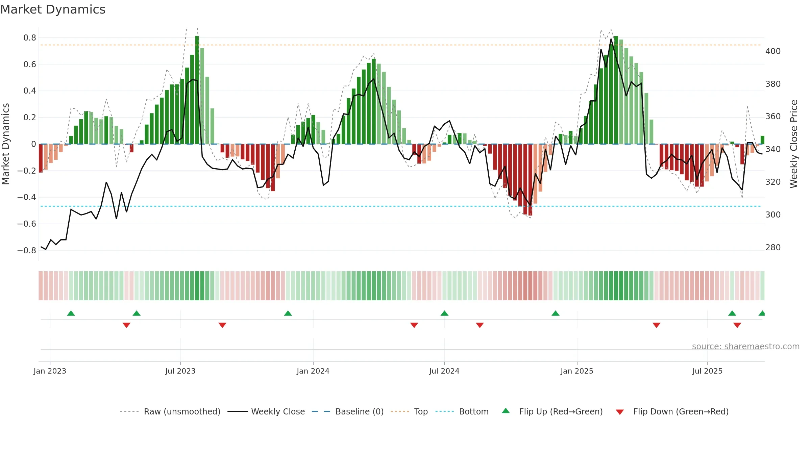This screenshot has height=456, width=811.
Task: Click the Jul 2023 x-axis label
Action: tap(180, 371)
